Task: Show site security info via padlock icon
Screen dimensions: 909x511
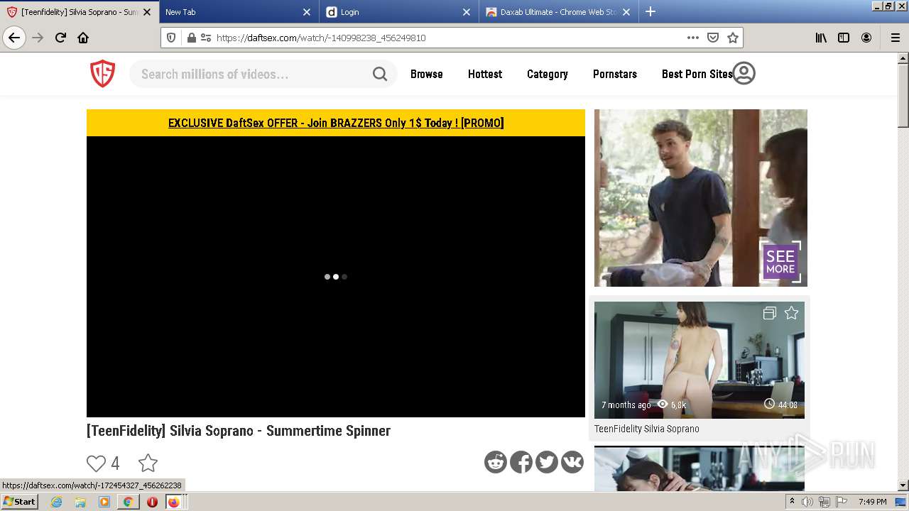Action: pyautogui.click(x=191, y=38)
